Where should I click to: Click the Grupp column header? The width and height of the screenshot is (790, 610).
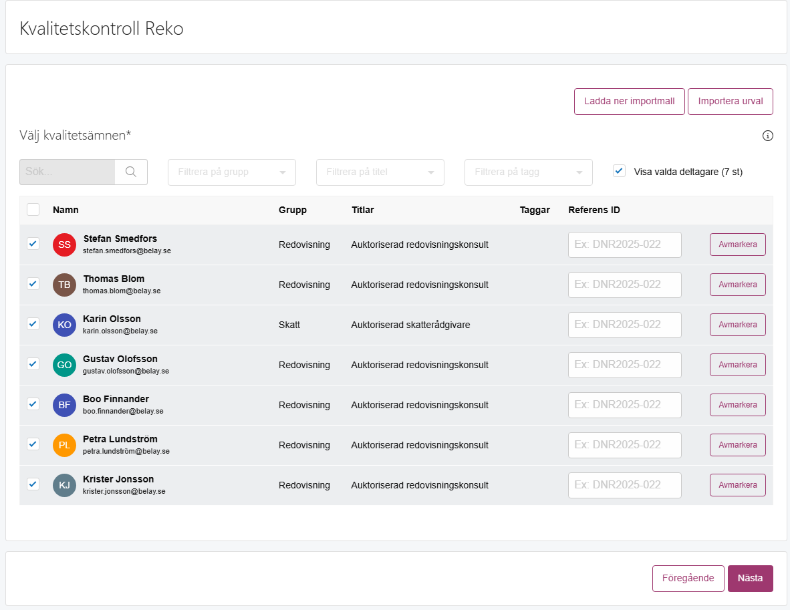pyautogui.click(x=293, y=210)
